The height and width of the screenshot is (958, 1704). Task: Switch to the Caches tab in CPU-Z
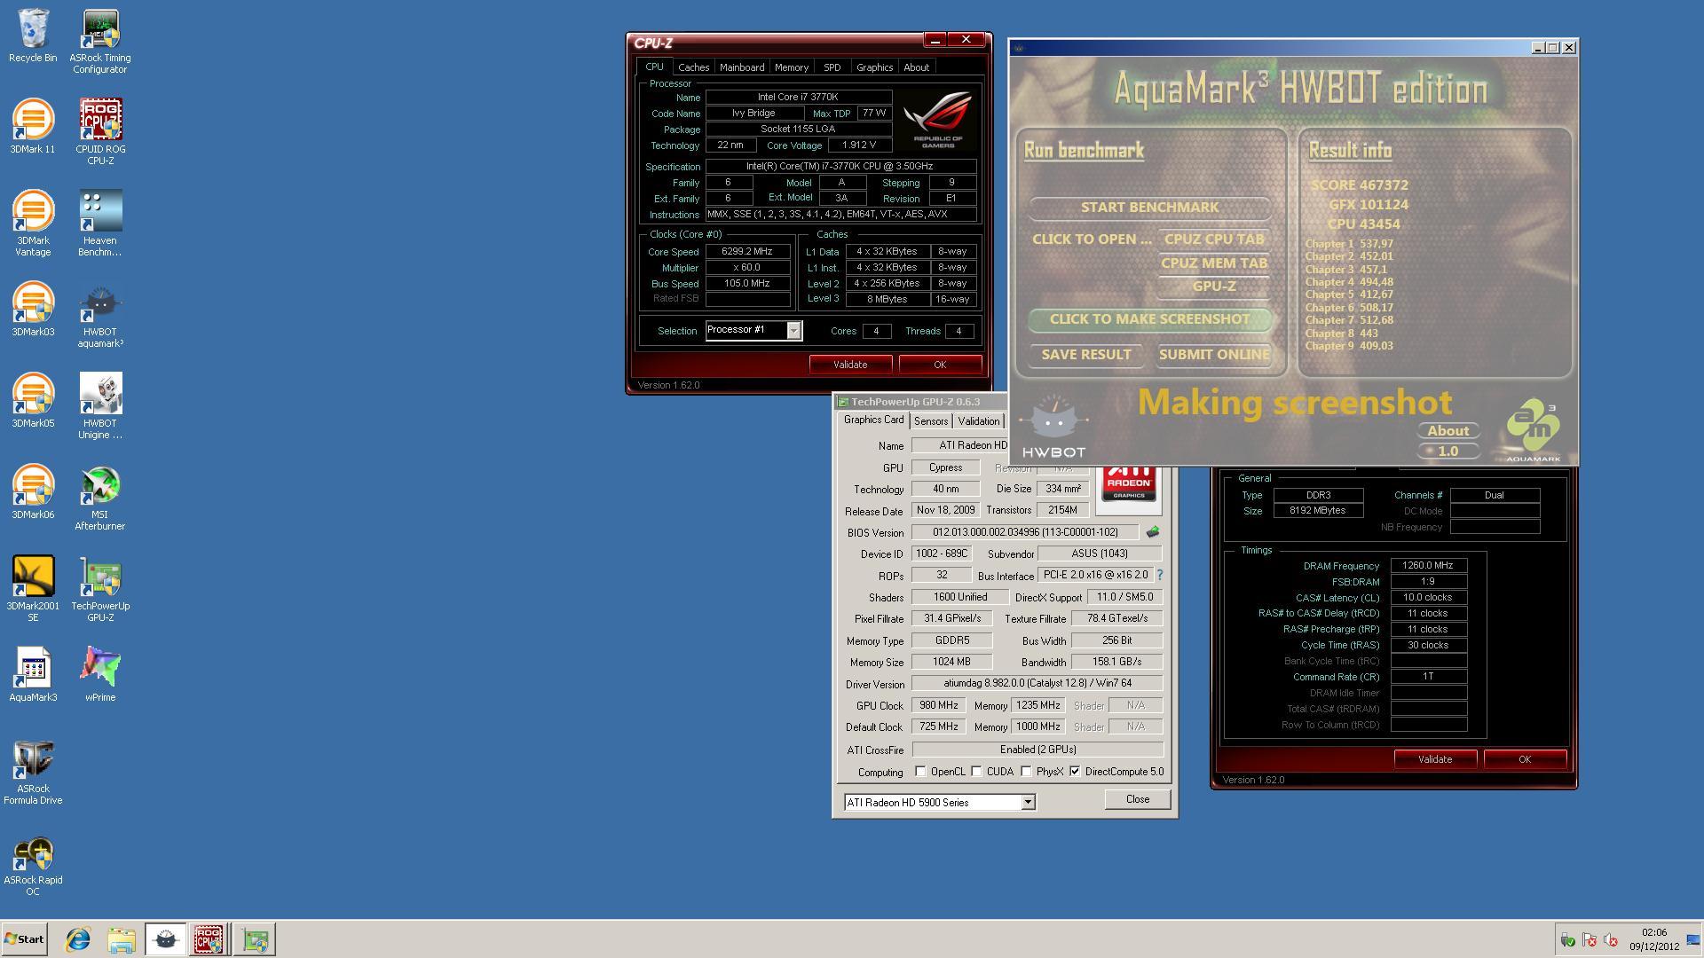click(x=693, y=67)
